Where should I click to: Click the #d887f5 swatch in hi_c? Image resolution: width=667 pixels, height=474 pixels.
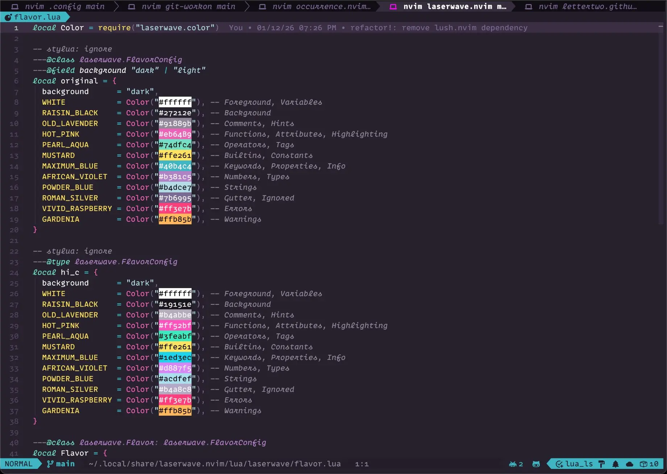pyautogui.click(x=175, y=368)
